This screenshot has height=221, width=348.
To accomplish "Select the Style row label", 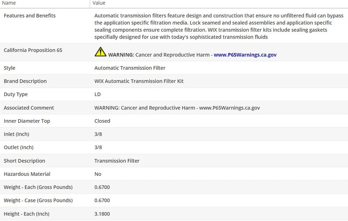I will coord(9,68).
